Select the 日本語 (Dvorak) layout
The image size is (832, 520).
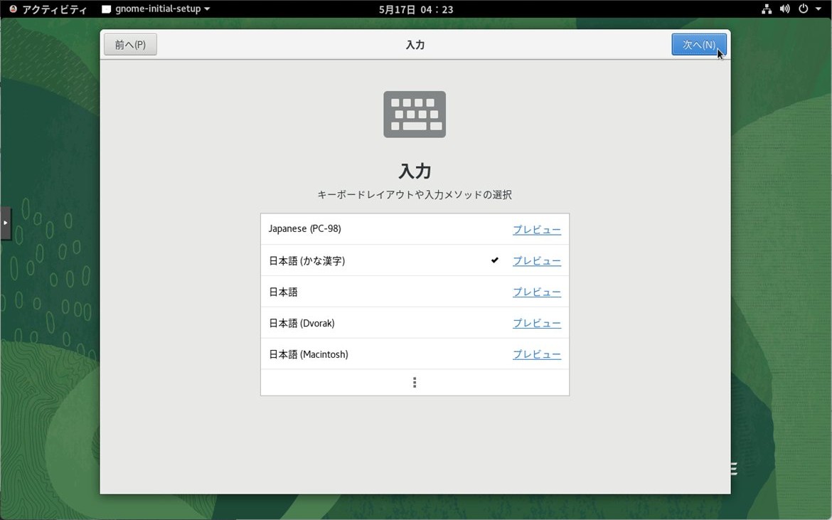415,323
